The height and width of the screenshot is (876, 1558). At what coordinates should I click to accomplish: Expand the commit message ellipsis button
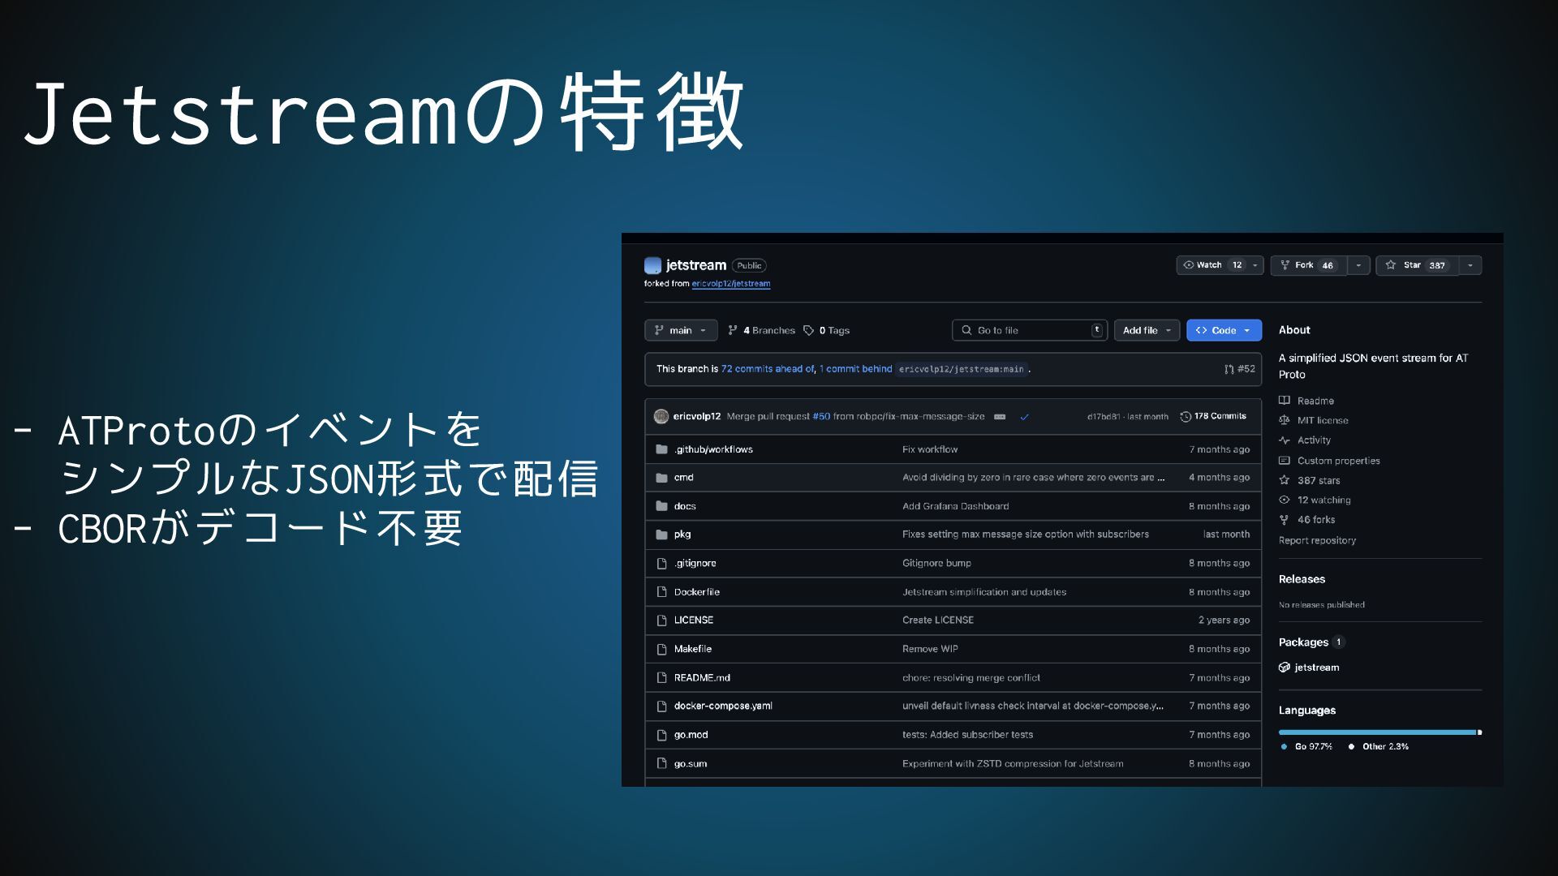(x=1000, y=417)
